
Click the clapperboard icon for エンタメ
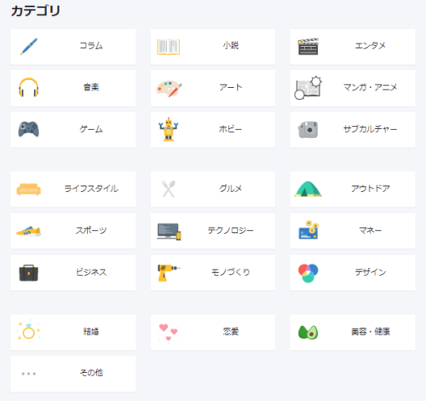[308, 46]
